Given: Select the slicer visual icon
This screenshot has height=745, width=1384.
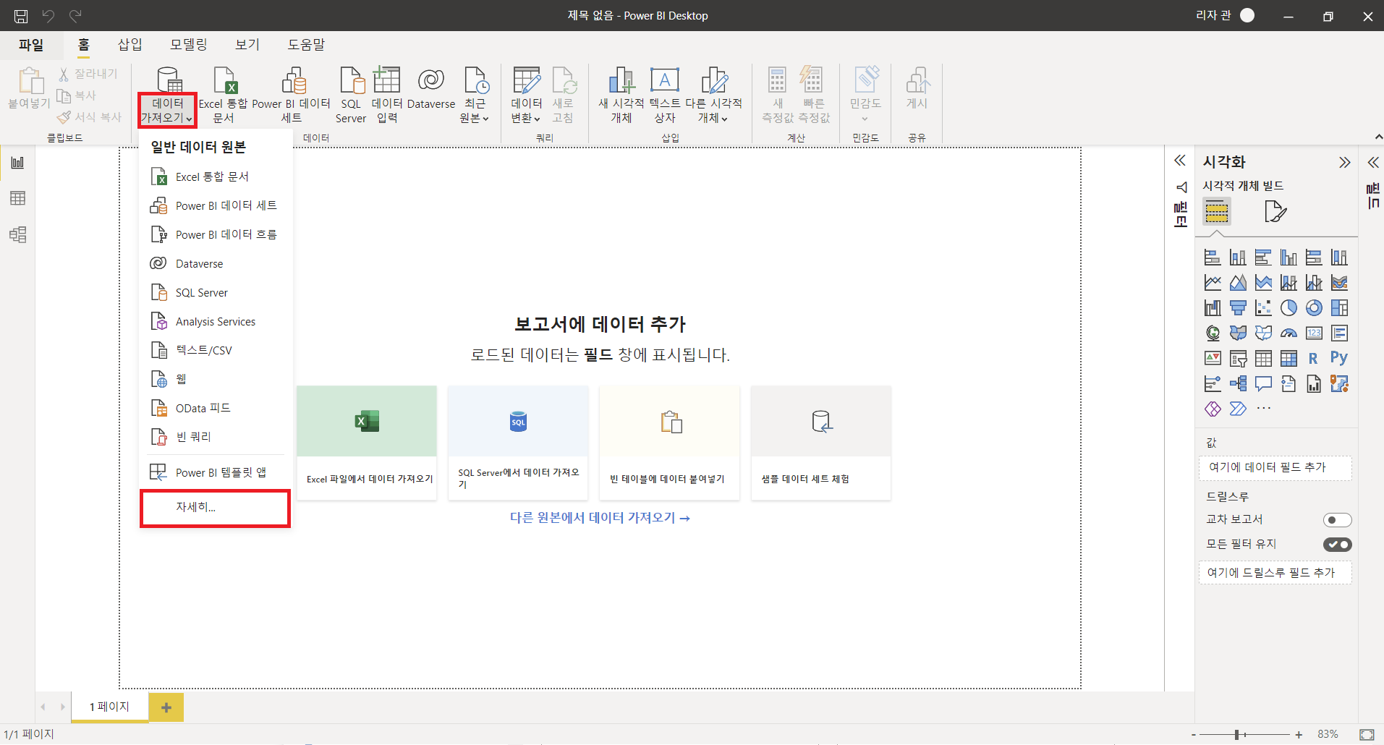Looking at the screenshot, I should (x=1238, y=358).
